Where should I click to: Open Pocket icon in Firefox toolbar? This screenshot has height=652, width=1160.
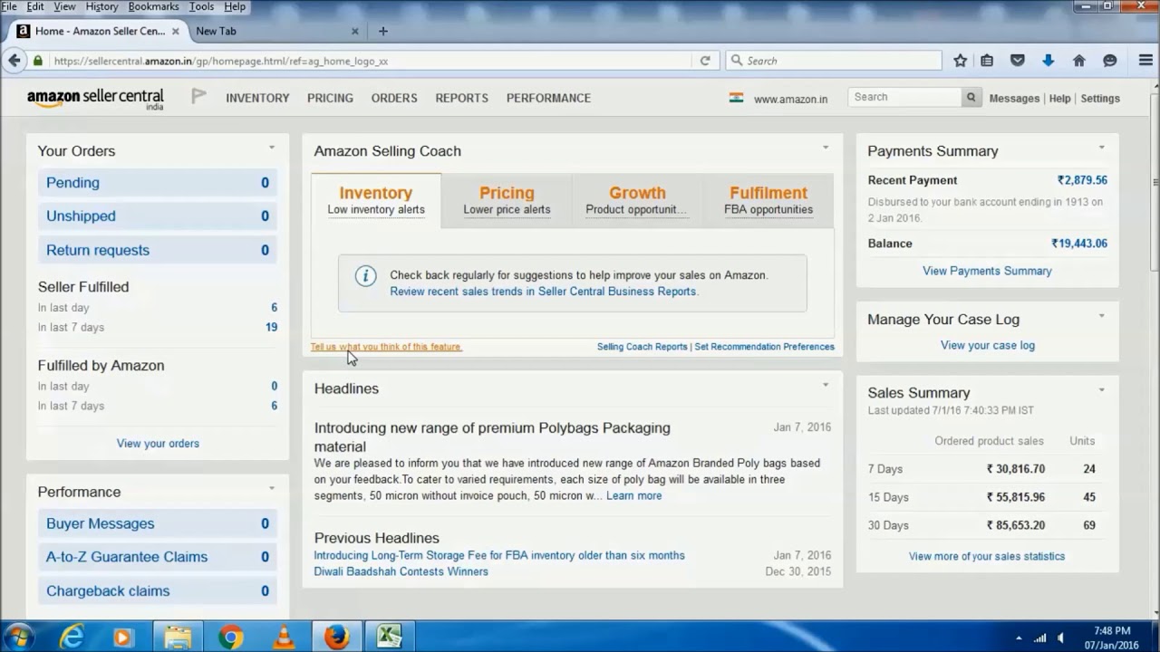pyautogui.click(x=1018, y=61)
